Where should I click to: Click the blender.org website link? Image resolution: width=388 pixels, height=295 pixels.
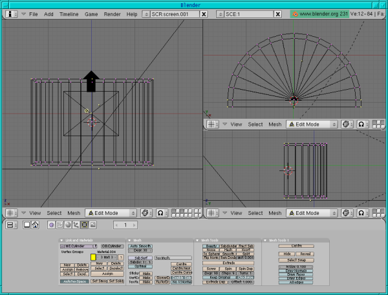pyautogui.click(x=319, y=14)
